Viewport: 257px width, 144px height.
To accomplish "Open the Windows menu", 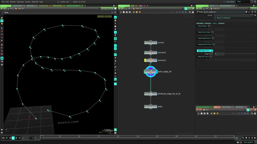I will [20, 2].
